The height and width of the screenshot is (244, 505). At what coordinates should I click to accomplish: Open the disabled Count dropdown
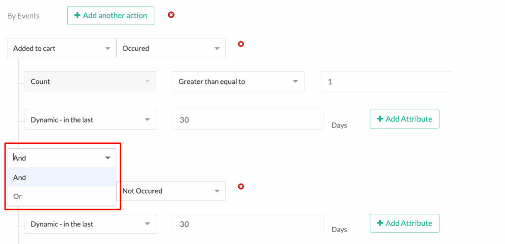pyautogui.click(x=90, y=81)
